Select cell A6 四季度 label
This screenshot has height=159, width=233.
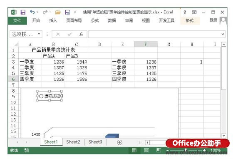point(30,79)
